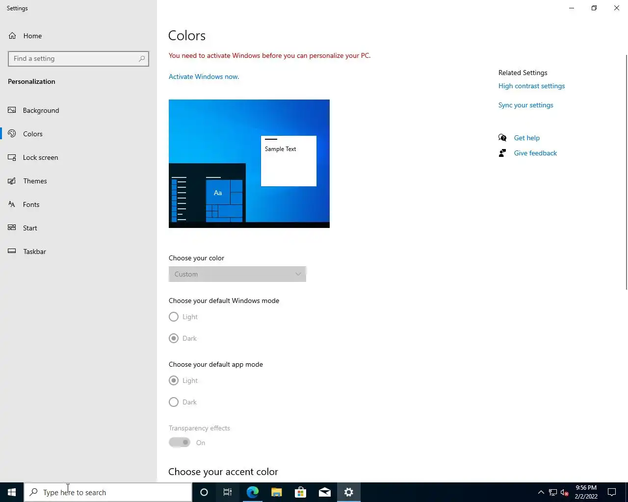628x502 pixels.
Task: Open the Taskbar settings page
Action: coord(78,251)
